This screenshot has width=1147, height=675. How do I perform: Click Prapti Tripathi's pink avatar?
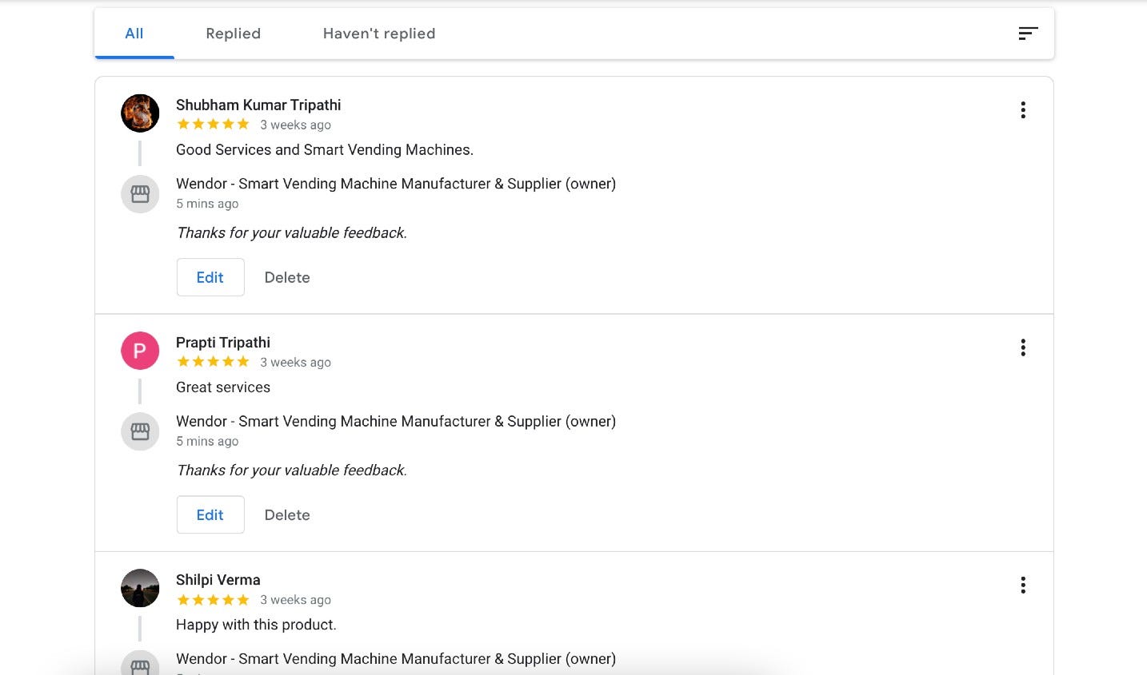pos(140,351)
